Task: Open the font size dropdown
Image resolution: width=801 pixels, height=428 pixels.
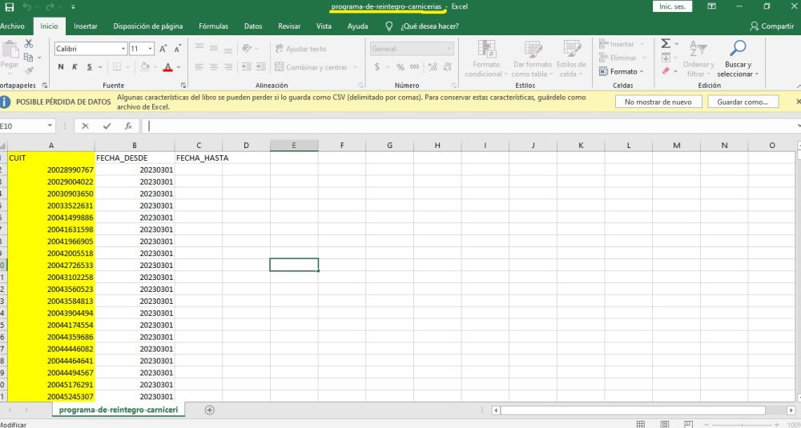Action: [142, 49]
